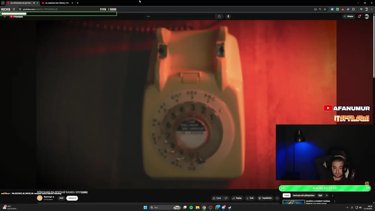The image size is (375, 211).
Task: Open the Chrome profile avatar
Action: [366, 9]
